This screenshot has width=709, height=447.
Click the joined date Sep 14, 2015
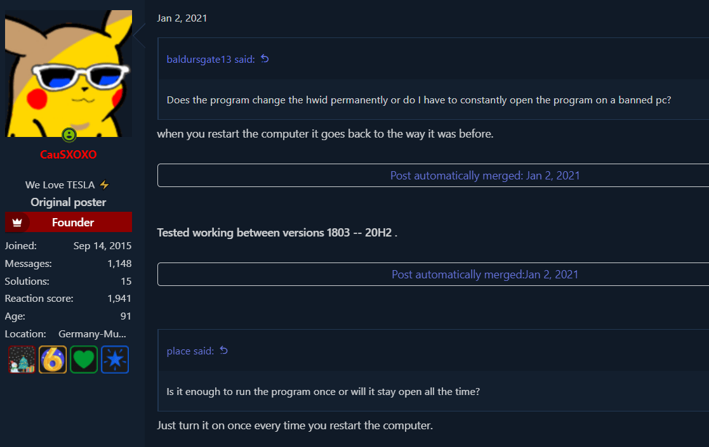coord(103,245)
